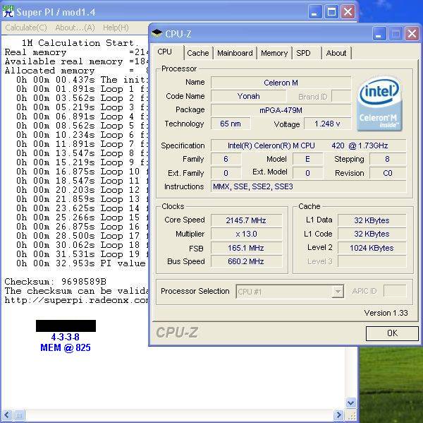The width and height of the screenshot is (423, 423).
Task: Maximize the Super PI window
Action: click(x=331, y=12)
